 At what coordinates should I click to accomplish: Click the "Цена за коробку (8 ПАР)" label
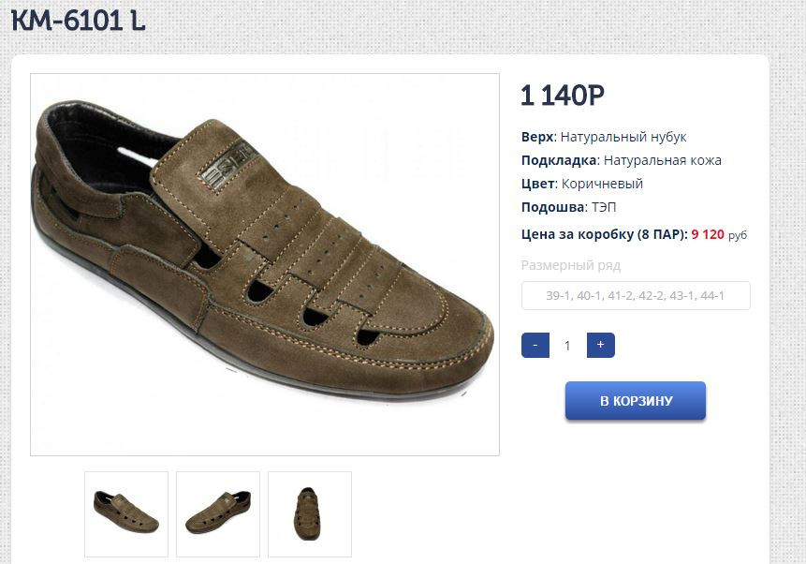point(604,234)
